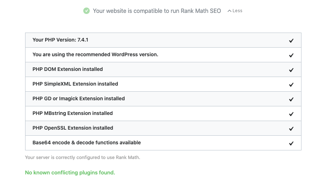Click the 'PHP OpenSSL Extension installed' text
The width and height of the screenshot is (323, 188).
tap(72, 128)
